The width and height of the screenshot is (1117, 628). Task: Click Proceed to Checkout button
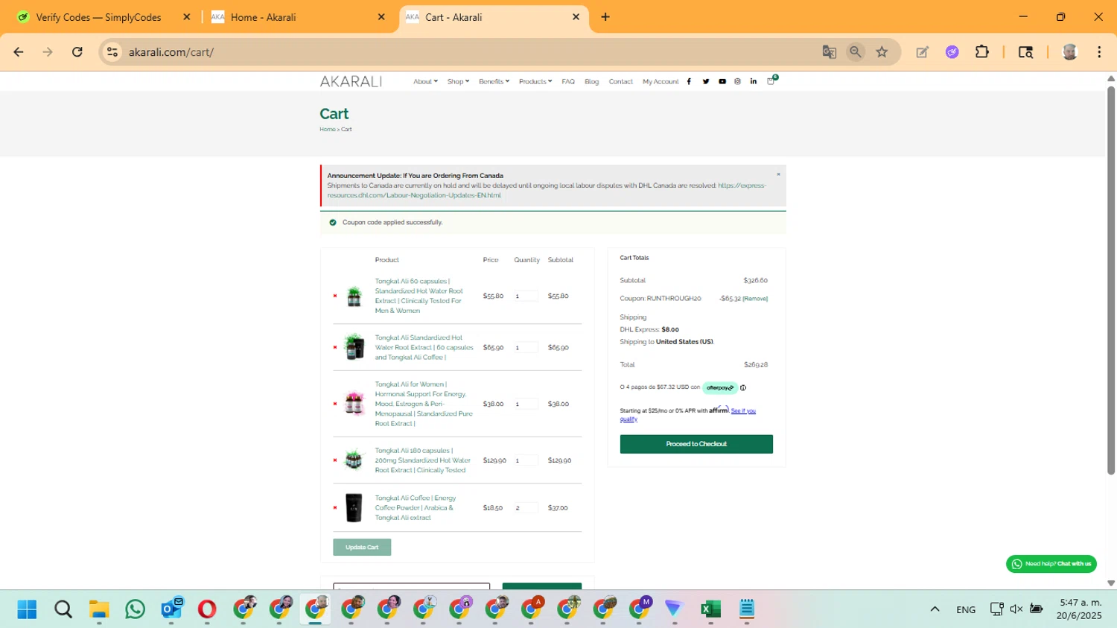point(696,444)
